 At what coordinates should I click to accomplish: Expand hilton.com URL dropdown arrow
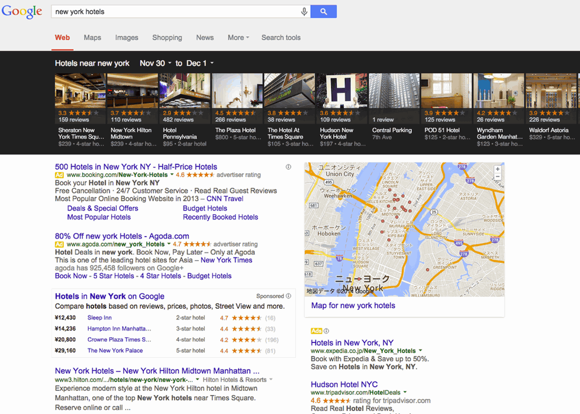198,379
